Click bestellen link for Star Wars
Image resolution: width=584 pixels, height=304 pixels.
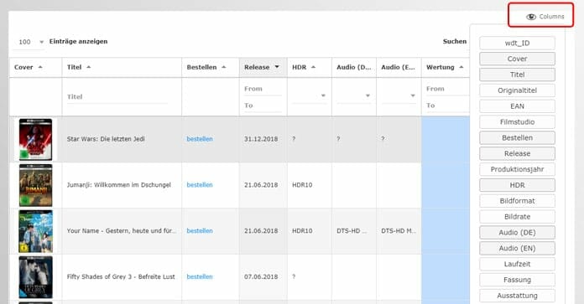[x=200, y=139]
